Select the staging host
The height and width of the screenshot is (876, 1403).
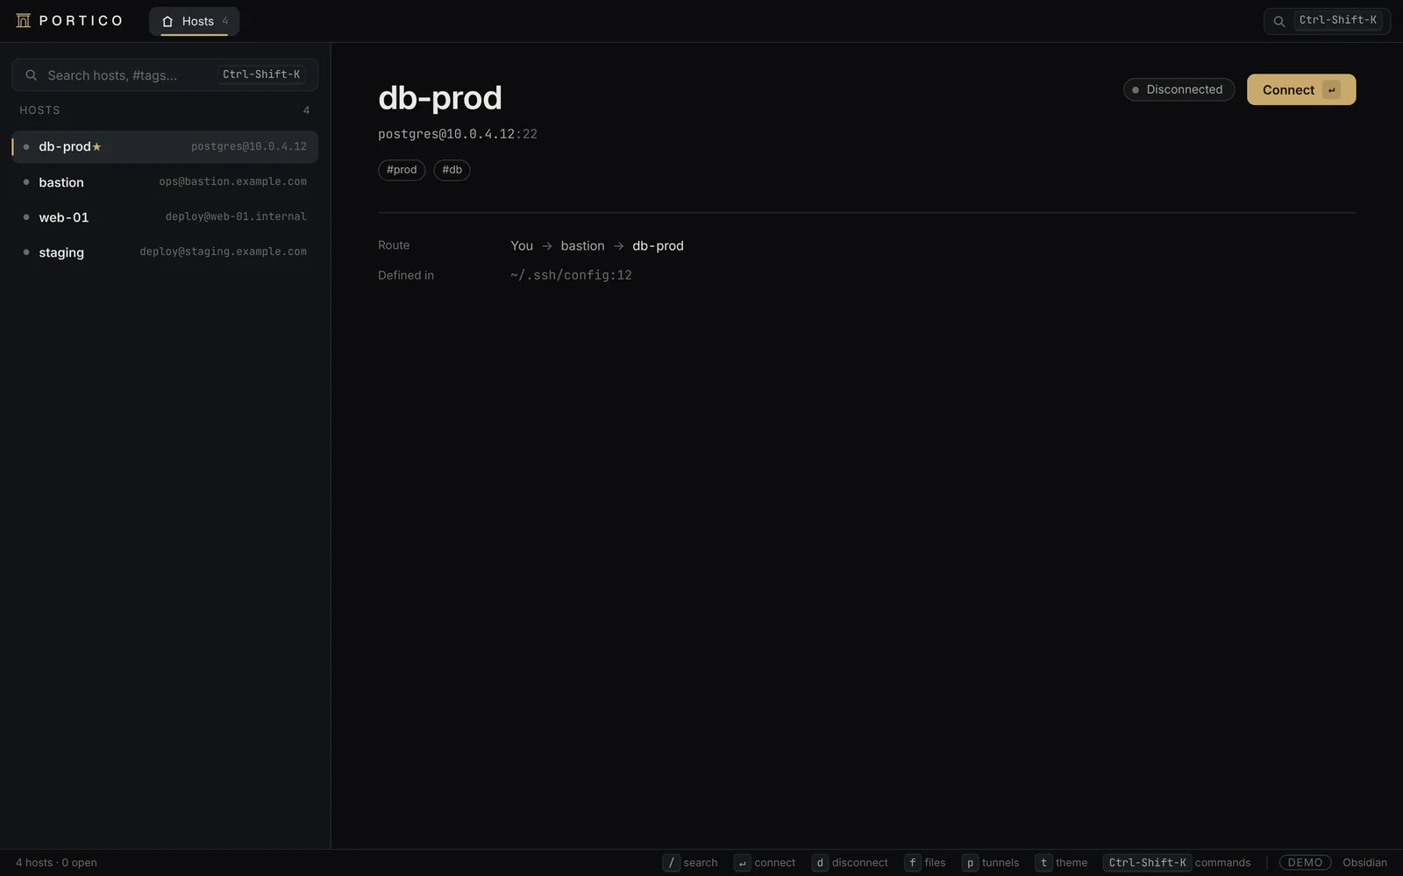coord(165,252)
